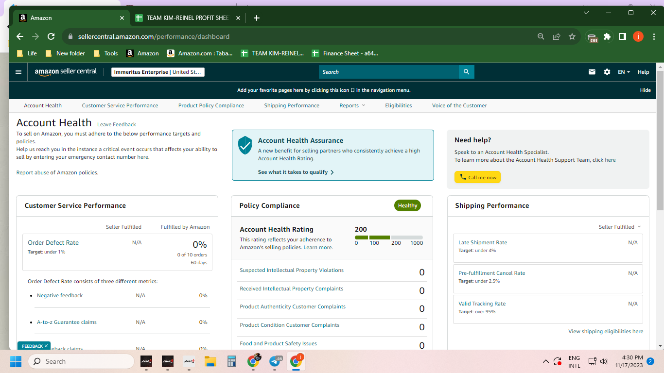Click the extension icon labeled Off
The image size is (664, 373).
[592, 37]
